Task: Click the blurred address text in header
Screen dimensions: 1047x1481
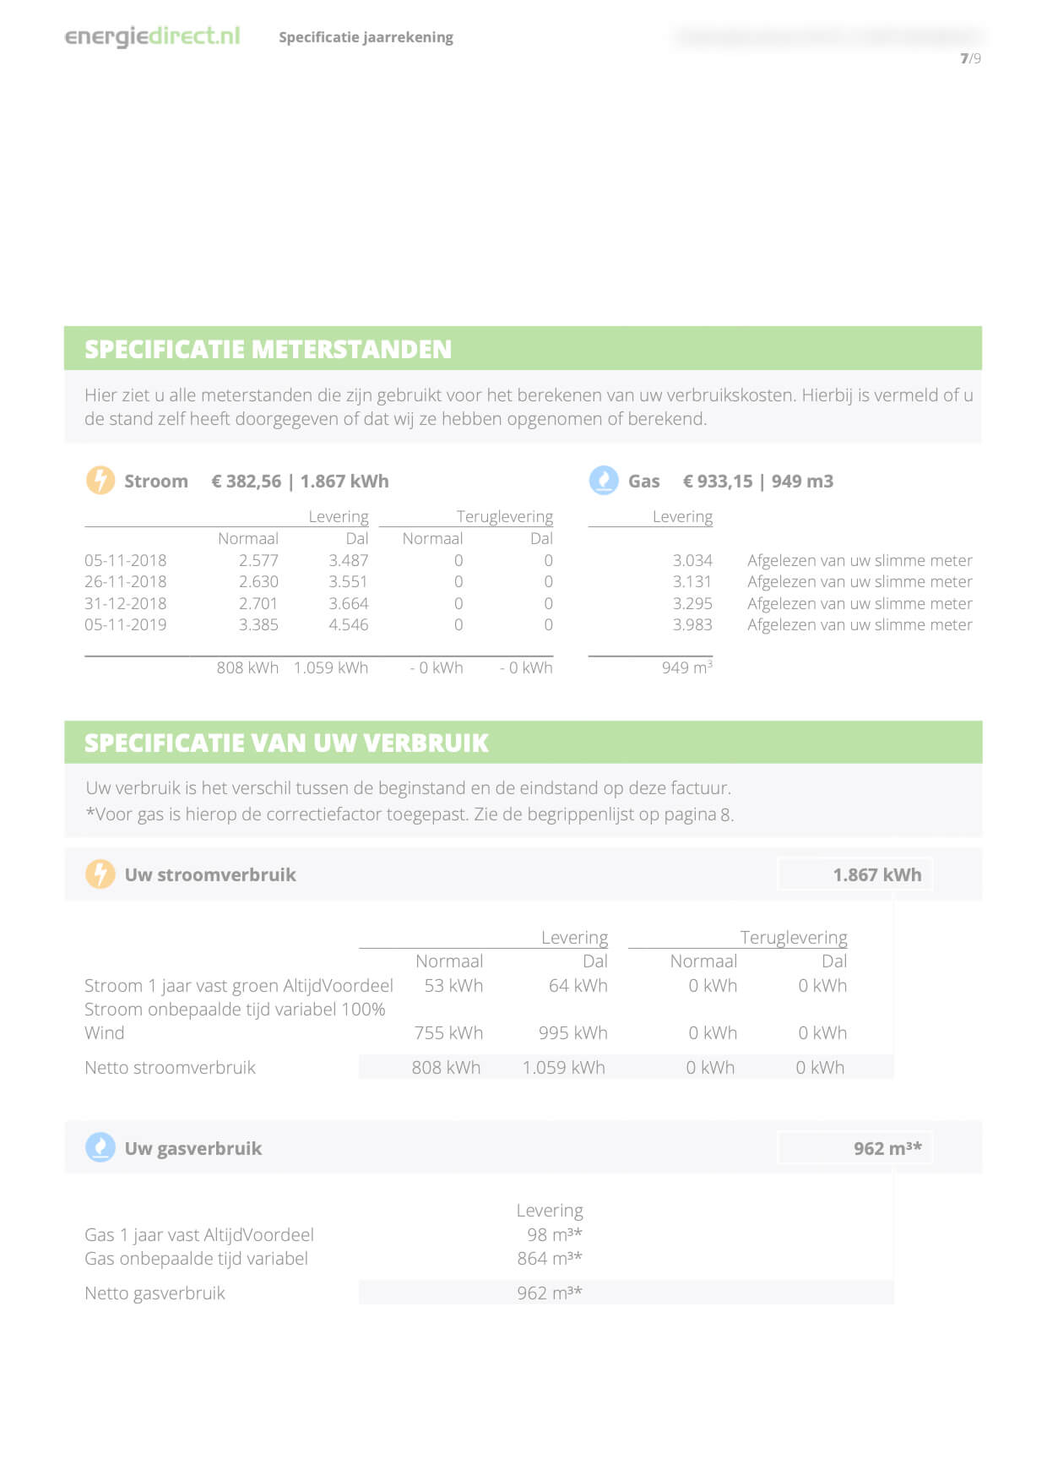Action: (x=827, y=35)
